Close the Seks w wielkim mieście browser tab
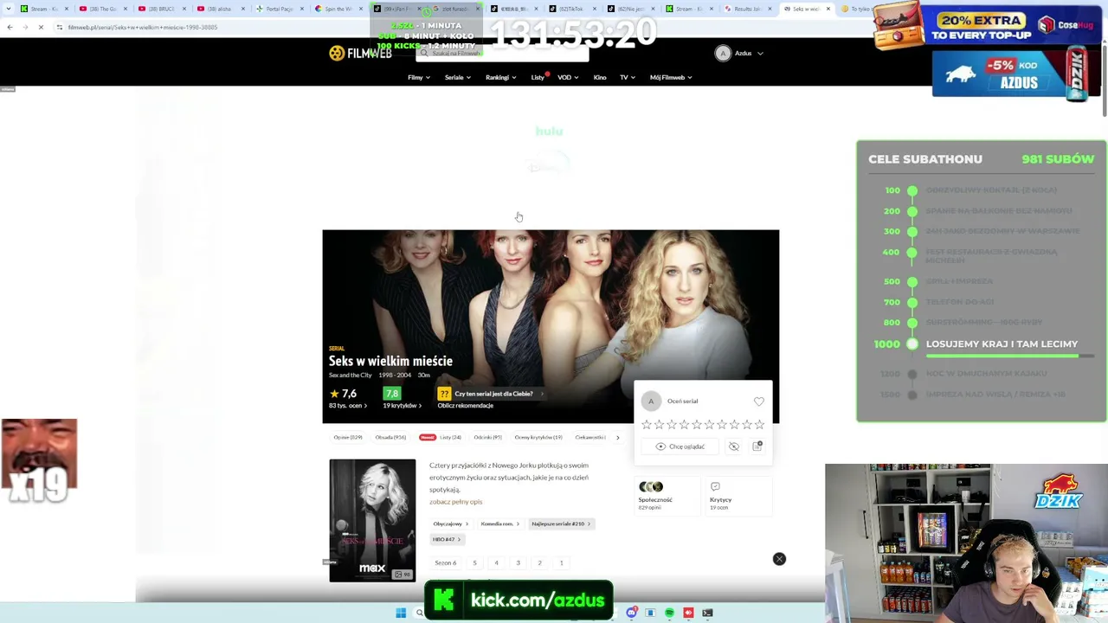The height and width of the screenshot is (623, 1108). [828, 9]
